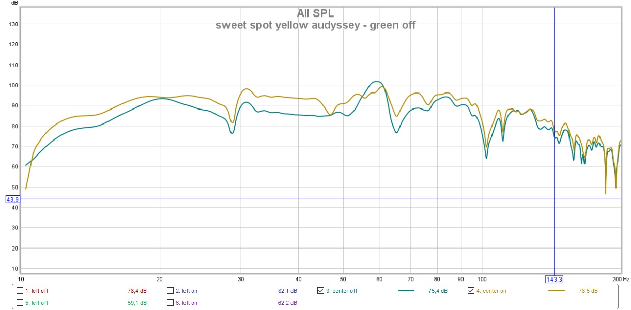Click the 100 Hz frequency axis label
Viewport: 631px width, 310px height.
pos(482,278)
